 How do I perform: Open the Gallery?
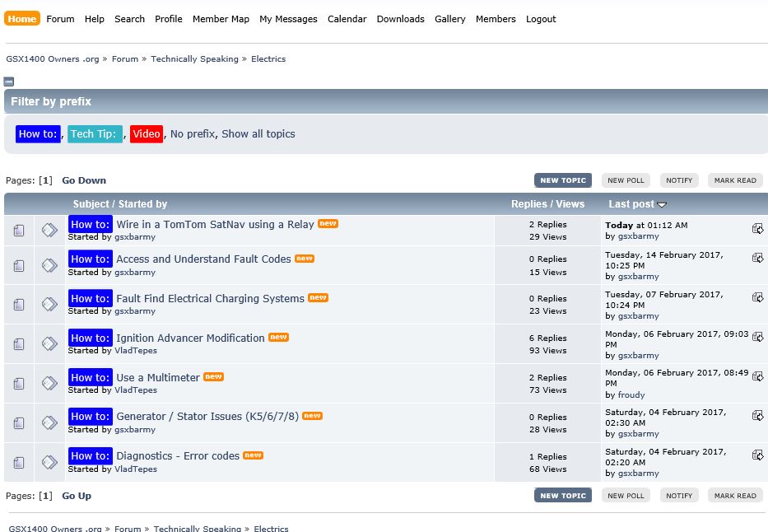coord(449,19)
